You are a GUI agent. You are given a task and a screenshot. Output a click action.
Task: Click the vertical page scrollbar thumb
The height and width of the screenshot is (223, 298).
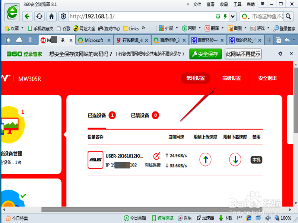click(x=296, y=100)
